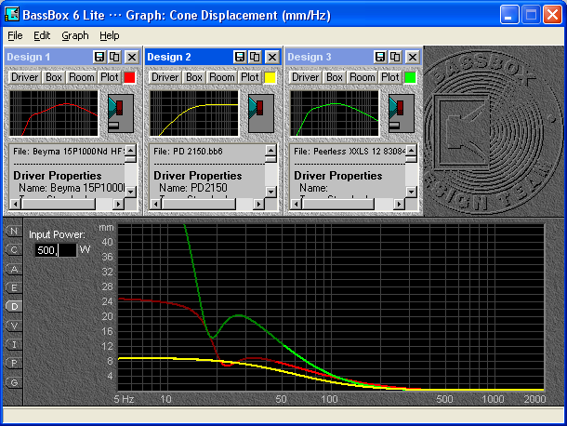Select the I graph tab on sidebar
567x426 pixels.
(x=14, y=344)
